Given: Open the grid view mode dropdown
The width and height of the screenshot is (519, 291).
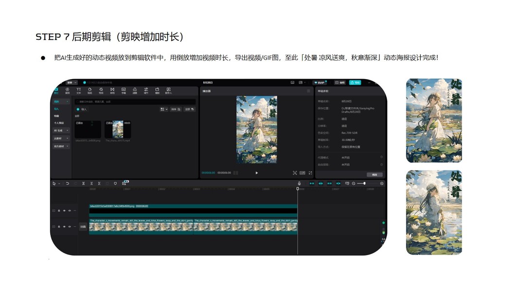Looking at the screenshot, I should [164, 109].
